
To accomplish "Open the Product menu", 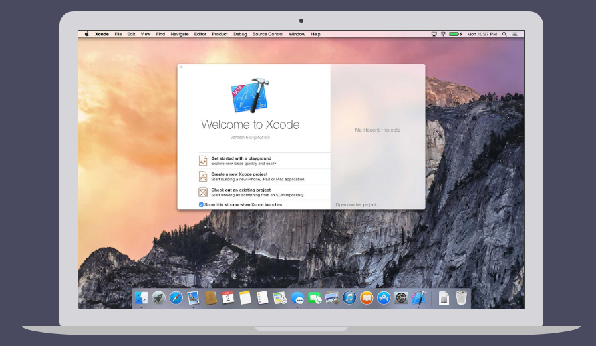I will (x=220, y=34).
